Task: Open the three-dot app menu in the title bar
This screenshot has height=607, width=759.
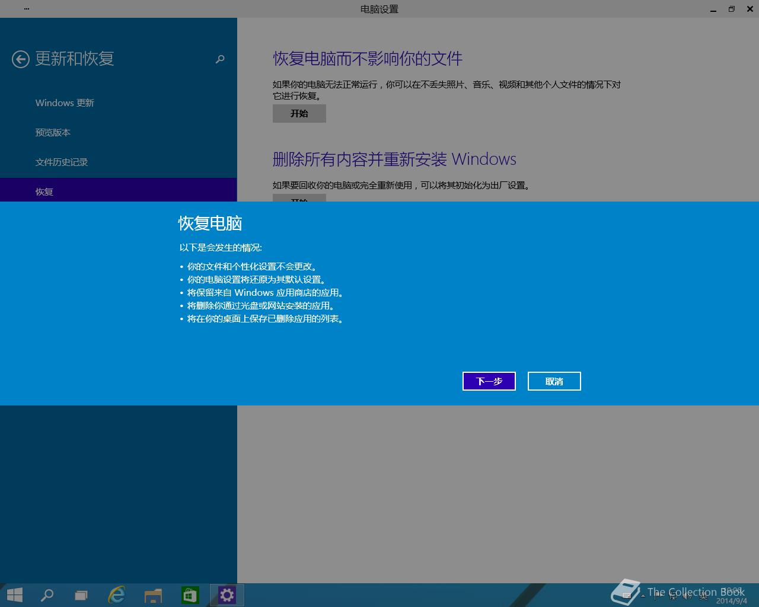Action: 27,9
